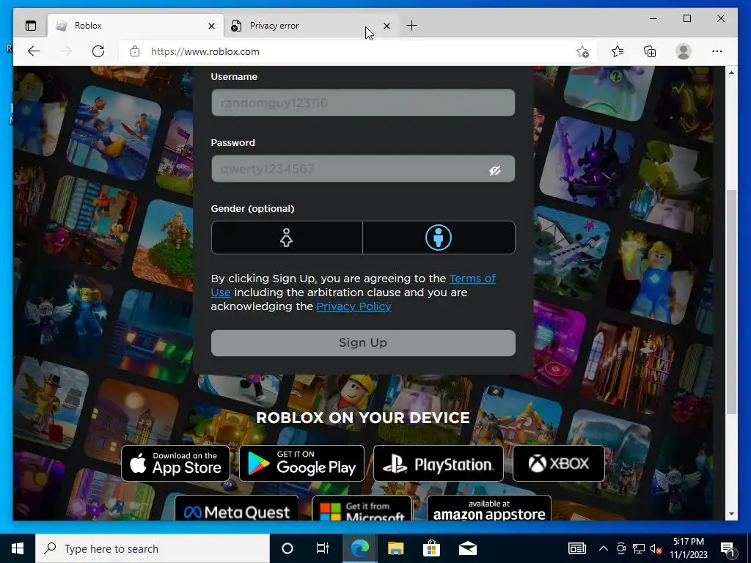Open Edge settings and more menu
This screenshot has height=563, width=751.
click(717, 51)
